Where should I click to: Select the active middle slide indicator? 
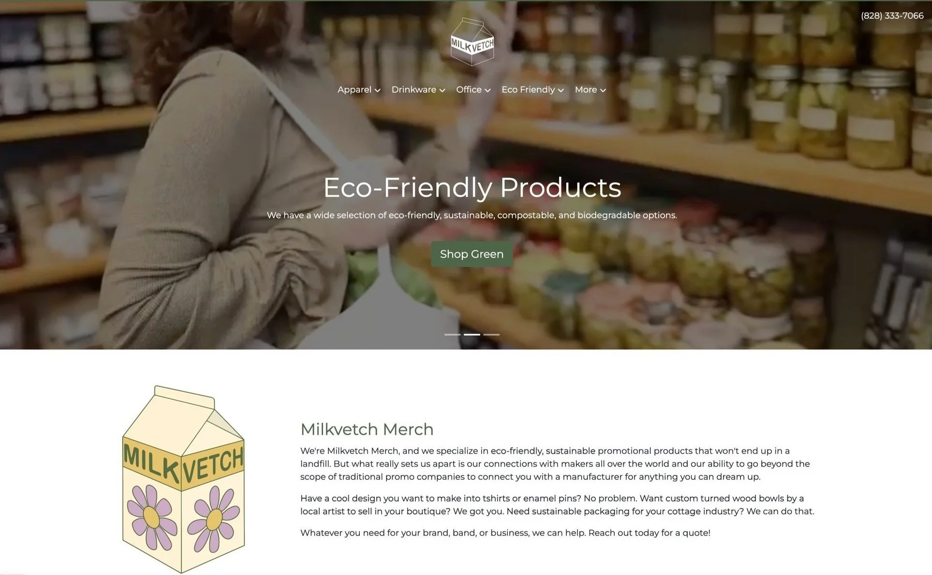tap(472, 334)
